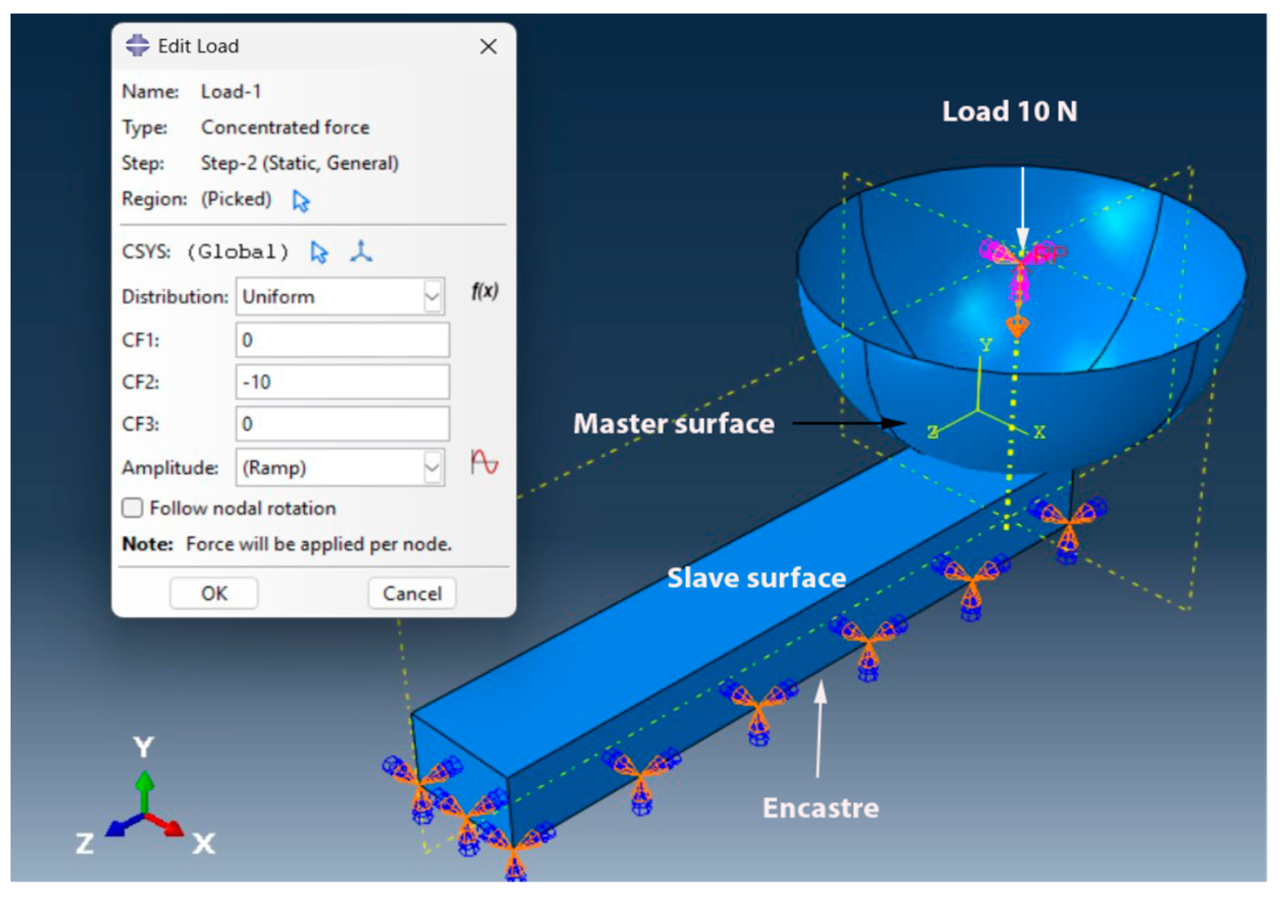Screen dimensions: 1280x898
Task: Click the CF2 field containing -10
Action: 342,382
